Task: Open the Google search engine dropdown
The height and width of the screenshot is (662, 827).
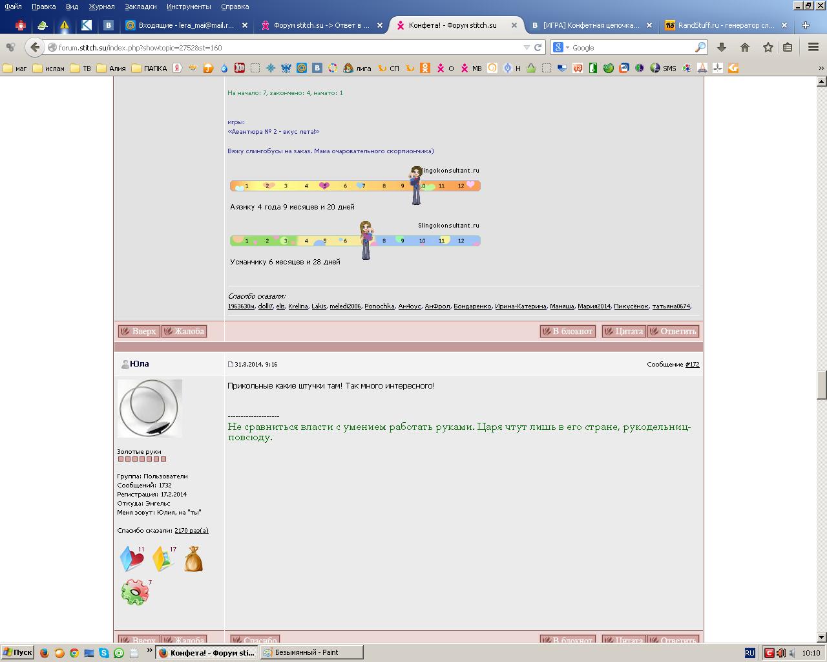Action: [x=561, y=47]
